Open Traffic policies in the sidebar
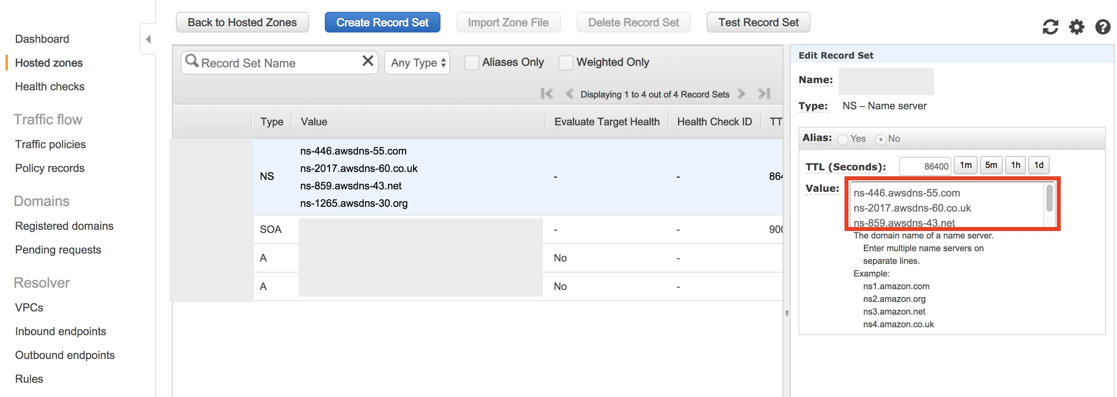 click(x=50, y=144)
